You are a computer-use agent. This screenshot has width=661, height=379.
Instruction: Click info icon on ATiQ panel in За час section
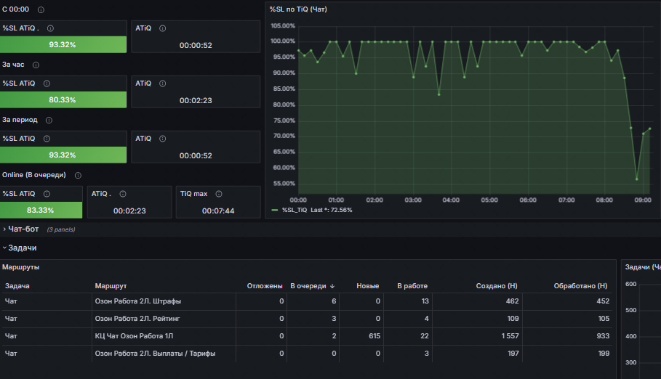coord(162,83)
